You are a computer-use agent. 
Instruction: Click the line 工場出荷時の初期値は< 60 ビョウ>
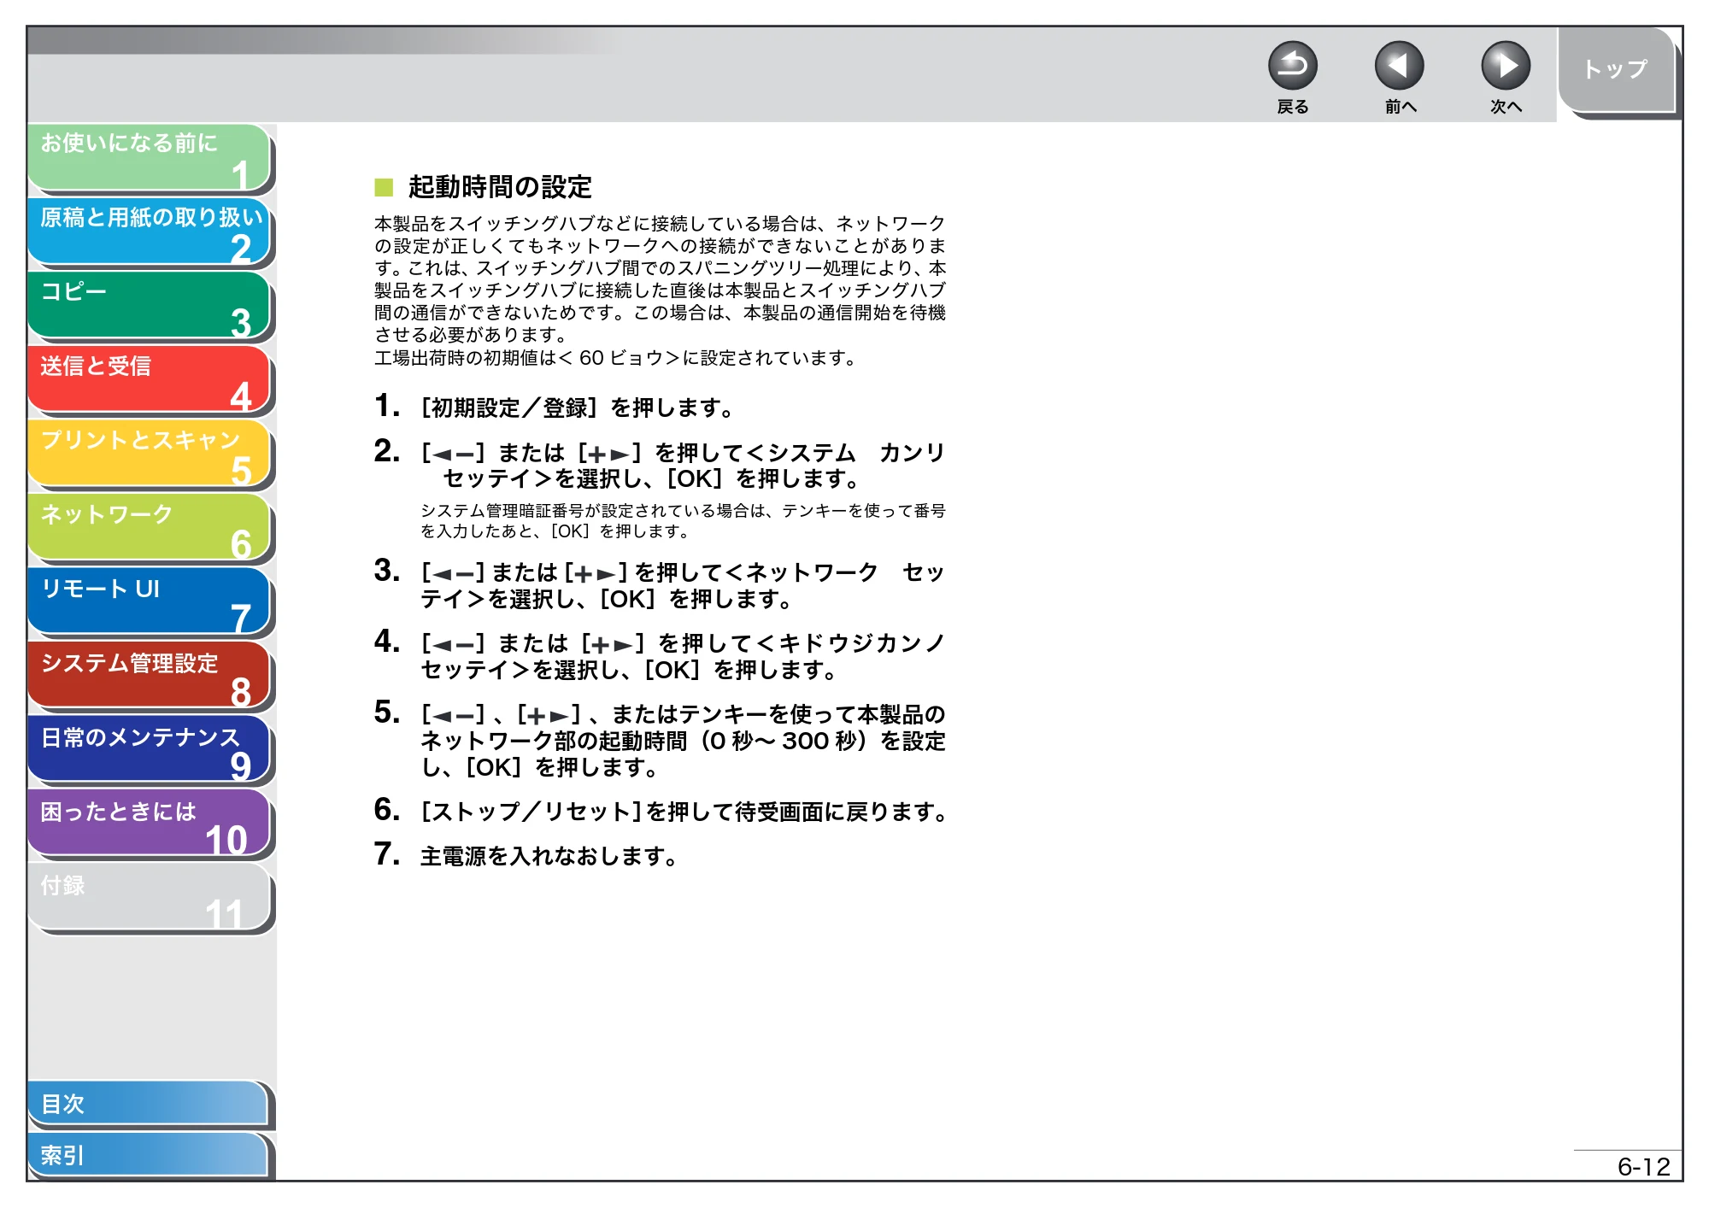(615, 357)
